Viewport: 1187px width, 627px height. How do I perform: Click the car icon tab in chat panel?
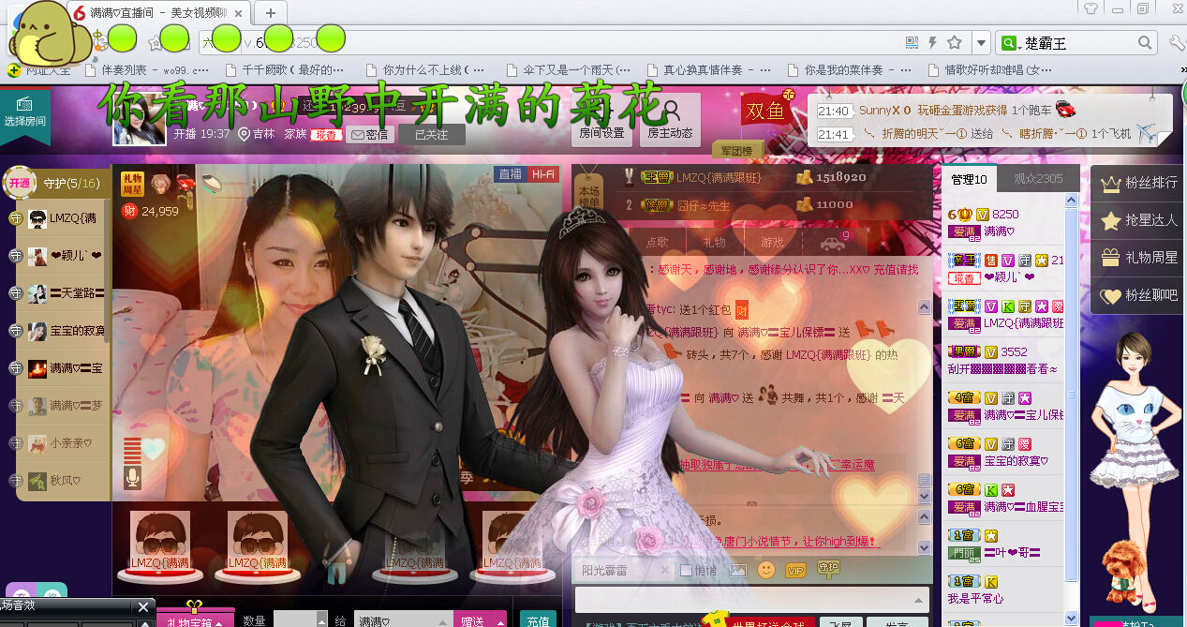click(x=832, y=242)
